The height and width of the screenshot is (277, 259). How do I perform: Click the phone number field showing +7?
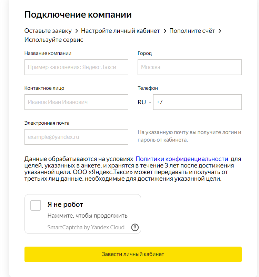pos(197,102)
